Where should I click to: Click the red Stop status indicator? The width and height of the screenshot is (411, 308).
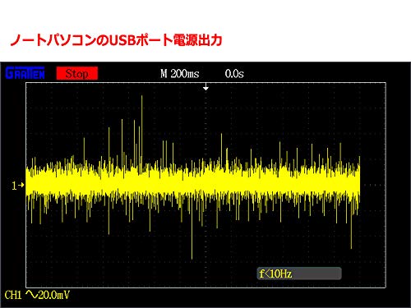click(77, 73)
